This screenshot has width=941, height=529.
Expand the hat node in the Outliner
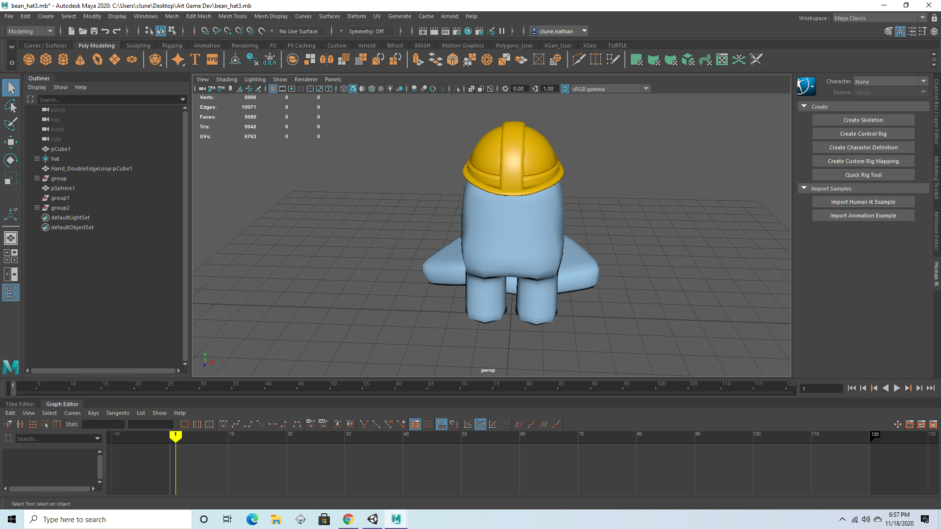click(37, 159)
